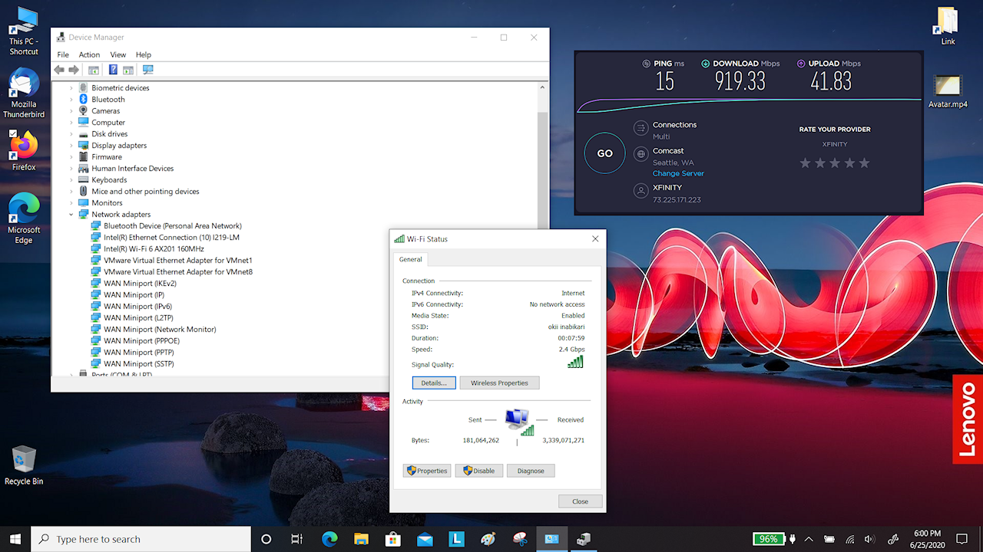Expand the Bluetooth category
983x552 pixels.
71,100
